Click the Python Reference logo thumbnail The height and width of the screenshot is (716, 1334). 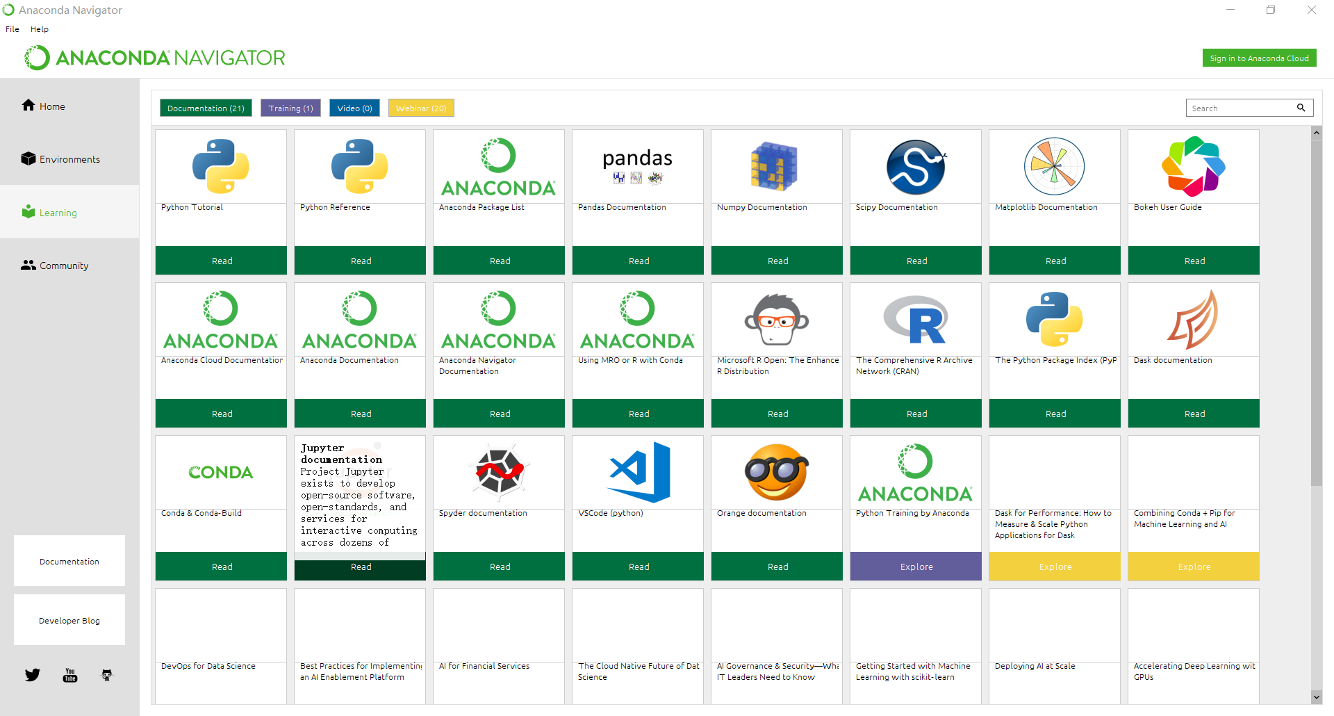tap(360, 167)
